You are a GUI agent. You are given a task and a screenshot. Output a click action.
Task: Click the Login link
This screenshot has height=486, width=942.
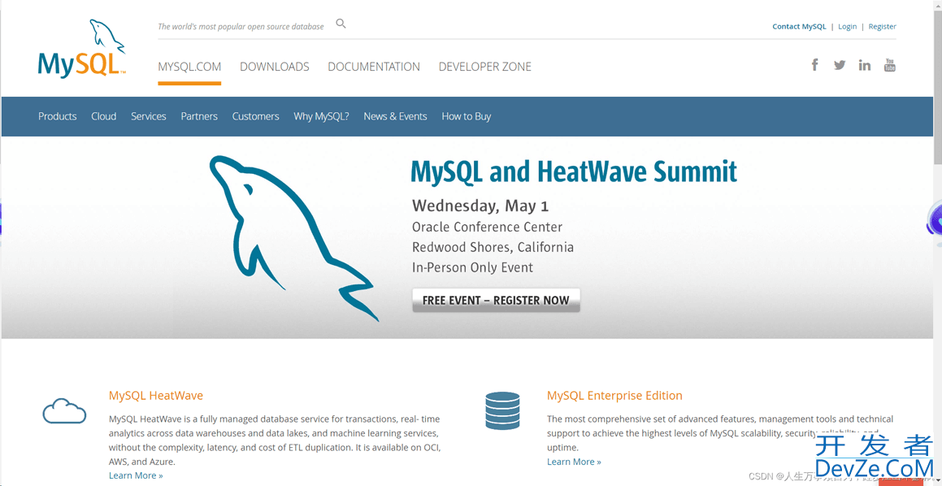(x=847, y=27)
